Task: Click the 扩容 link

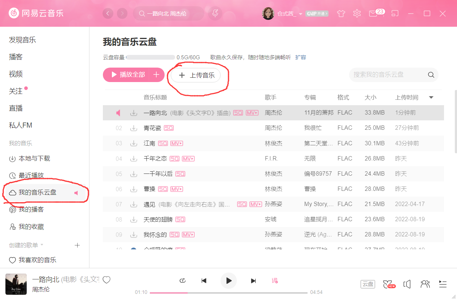Action: pos(301,57)
